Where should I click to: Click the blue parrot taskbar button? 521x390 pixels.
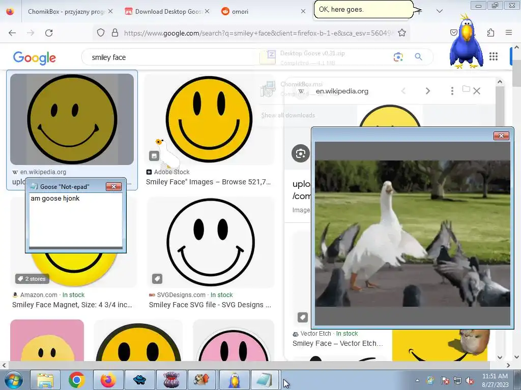[235, 380]
